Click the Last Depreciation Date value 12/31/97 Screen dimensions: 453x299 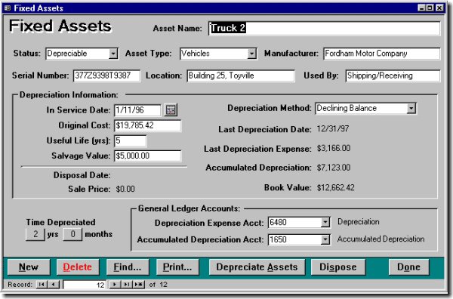click(x=333, y=128)
